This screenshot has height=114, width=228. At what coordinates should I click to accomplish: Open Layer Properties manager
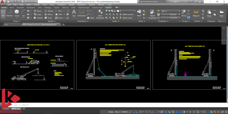point(100,14)
